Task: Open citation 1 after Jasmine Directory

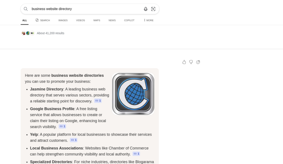Action: pos(98,101)
